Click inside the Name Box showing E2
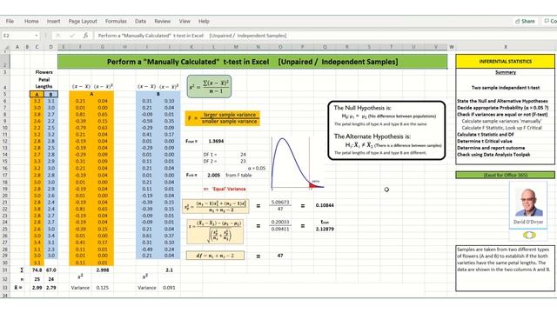Screen dimensions: 557x313 17,36
